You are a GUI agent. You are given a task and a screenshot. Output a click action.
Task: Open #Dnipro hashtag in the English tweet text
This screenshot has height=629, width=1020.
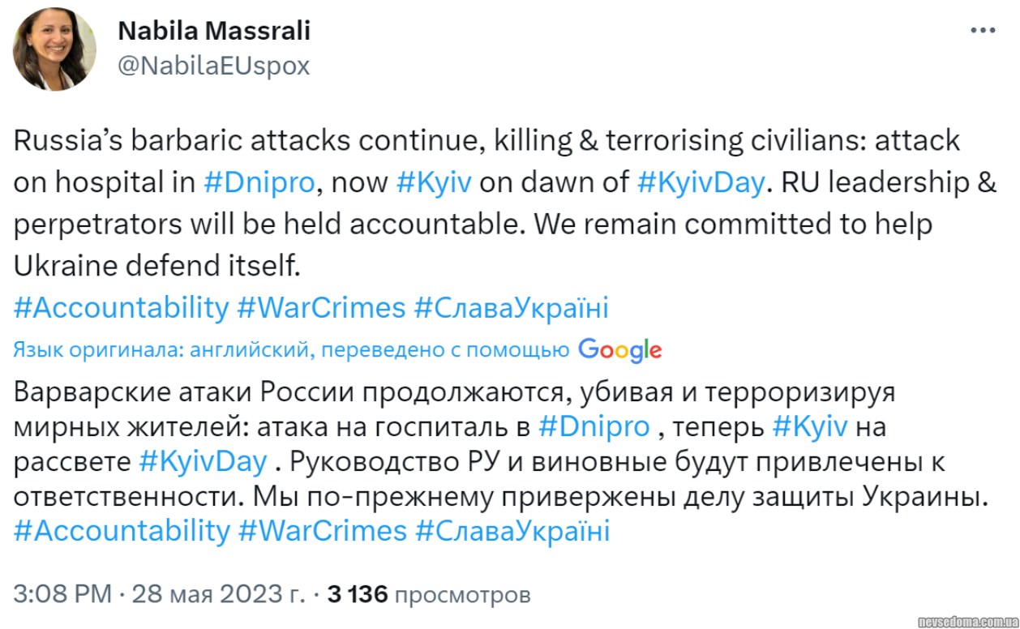pos(259,182)
